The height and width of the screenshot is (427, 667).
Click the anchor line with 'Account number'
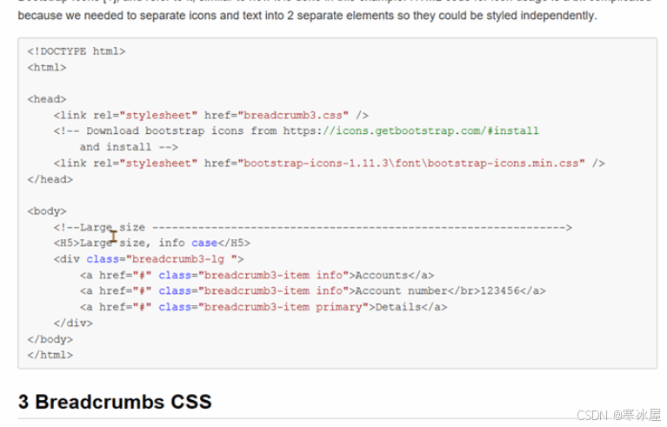click(313, 291)
